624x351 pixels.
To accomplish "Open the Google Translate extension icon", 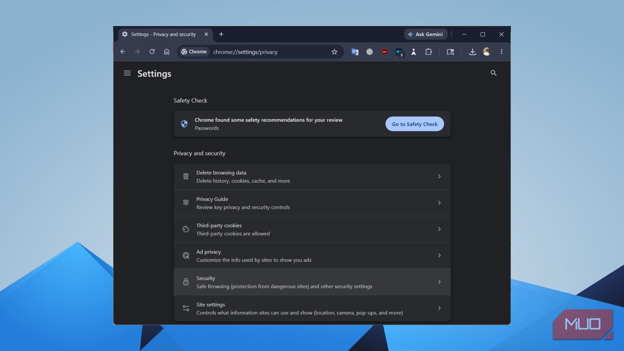I will coord(355,52).
